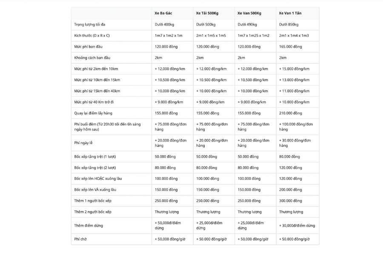Select the '300.000 đồng' extra loader cell
The height and width of the screenshot is (255, 383).
(290, 201)
